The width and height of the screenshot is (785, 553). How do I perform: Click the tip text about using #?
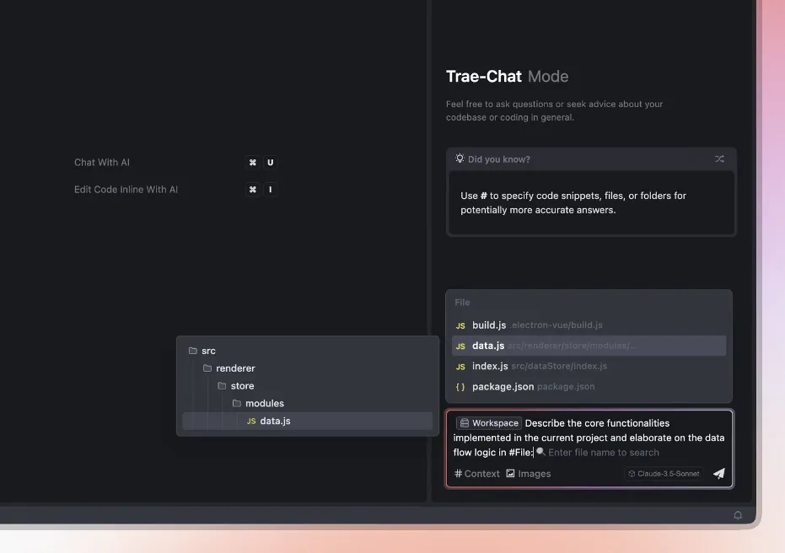point(573,202)
